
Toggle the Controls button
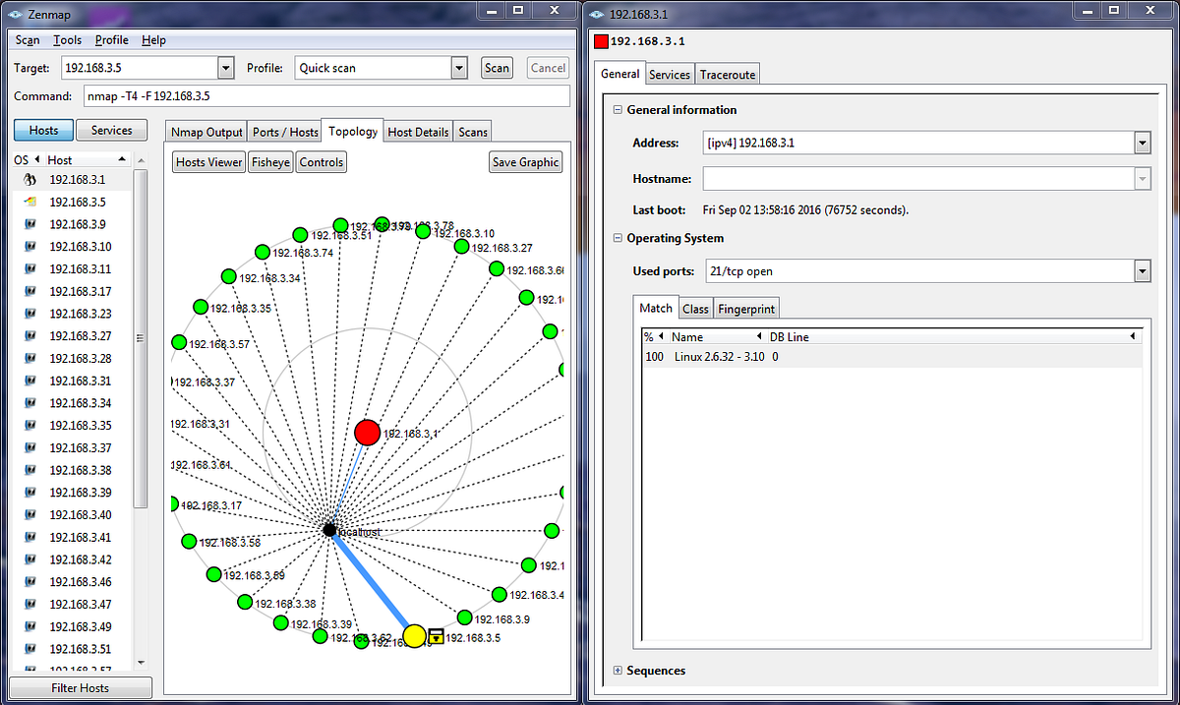click(322, 162)
